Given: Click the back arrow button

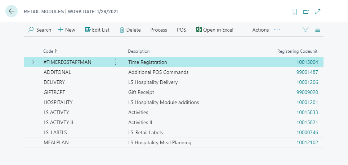Looking at the screenshot, I should pyautogui.click(x=12, y=11).
